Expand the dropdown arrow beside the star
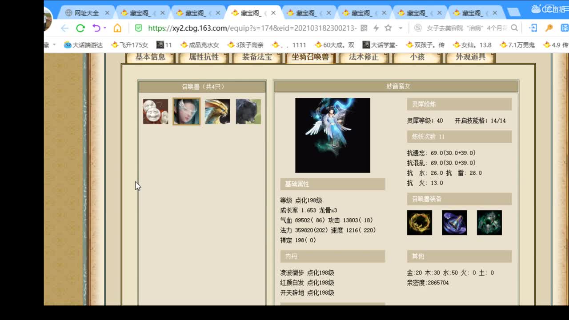Viewport: 569px width, 320px height. [401, 28]
